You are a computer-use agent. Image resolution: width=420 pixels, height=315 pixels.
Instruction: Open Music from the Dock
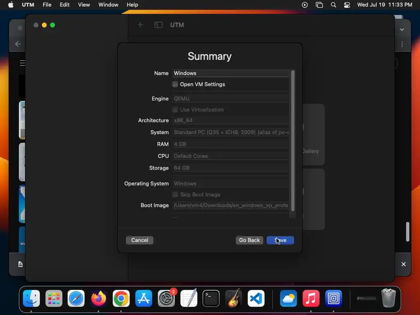coord(311,298)
